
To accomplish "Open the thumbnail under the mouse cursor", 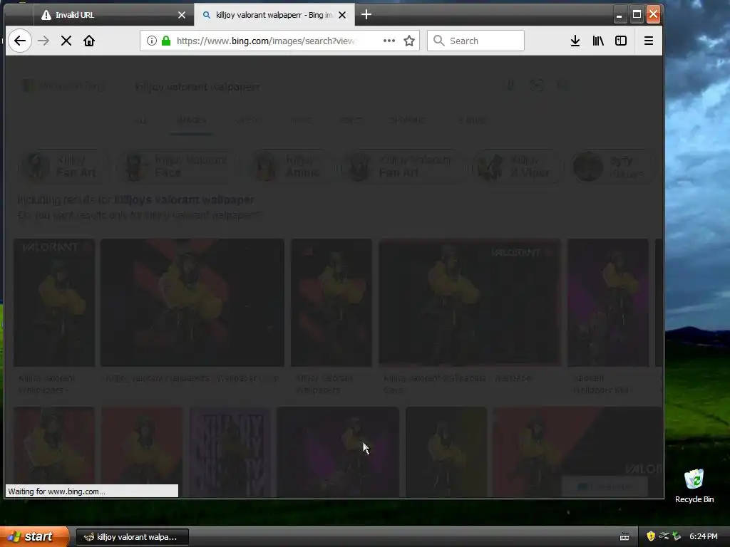I will pos(338,452).
